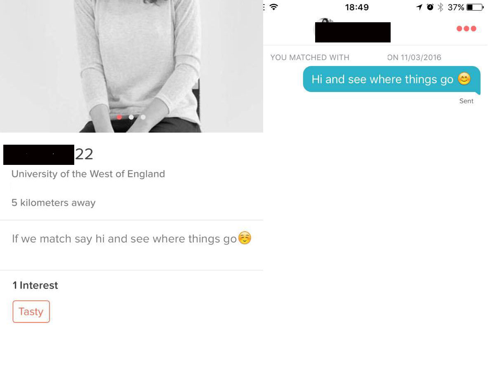Select the second photo indicator dot
This screenshot has height=371, width=495.
131,117
